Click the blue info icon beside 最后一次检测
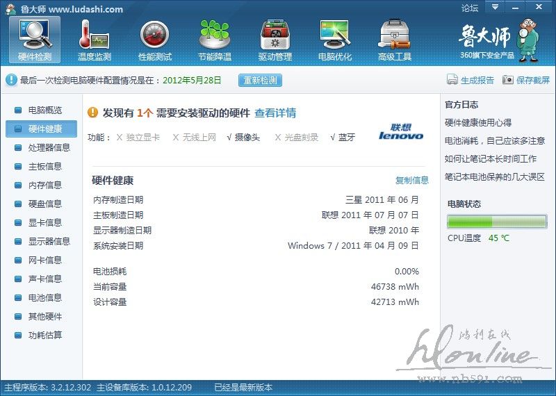The image size is (556, 396). (11, 80)
